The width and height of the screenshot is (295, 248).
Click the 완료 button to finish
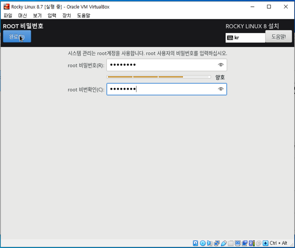tap(17, 36)
